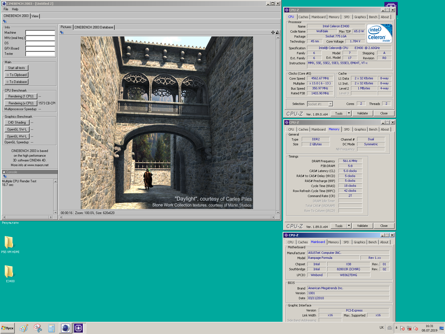This screenshot has width=445, height=334.
Task: Click Start all tests button
Action: 16,68
